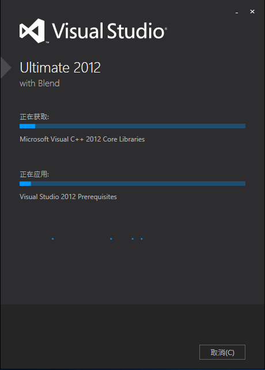Click the 正在应用: label
The image size is (265, 370).
(x=34, y=174)
